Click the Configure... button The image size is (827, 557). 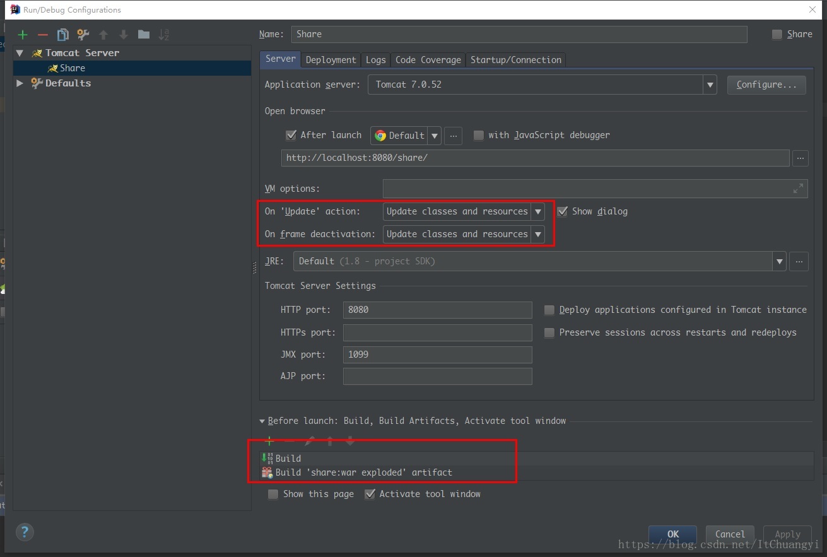pos(766,85)
